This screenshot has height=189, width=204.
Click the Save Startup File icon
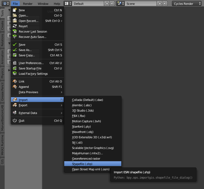click(x=15, y=68)
